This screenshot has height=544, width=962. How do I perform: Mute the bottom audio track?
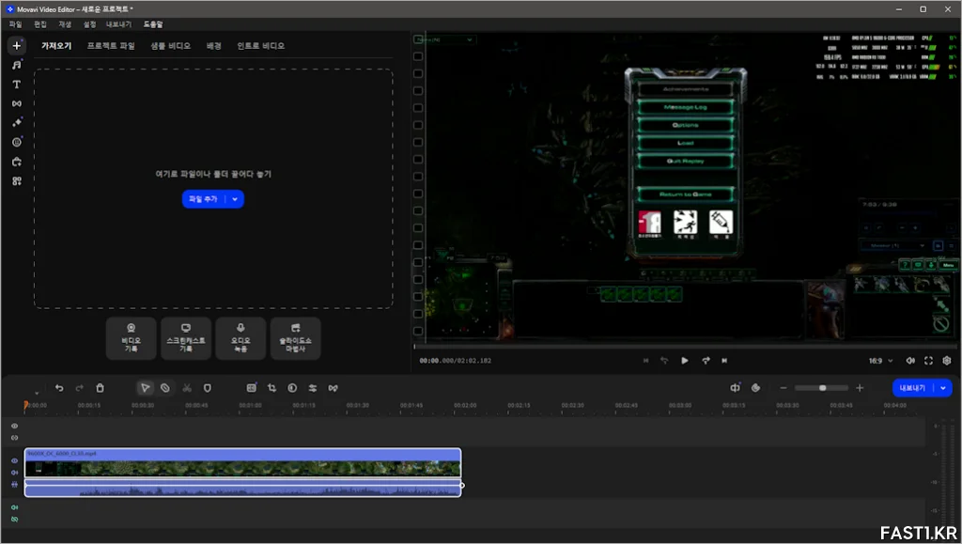click(x=15, y=507)
